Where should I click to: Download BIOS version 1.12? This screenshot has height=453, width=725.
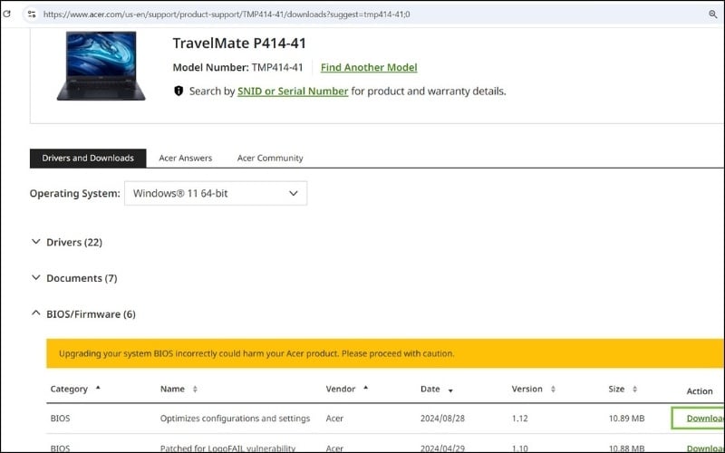tap(701, 418)
